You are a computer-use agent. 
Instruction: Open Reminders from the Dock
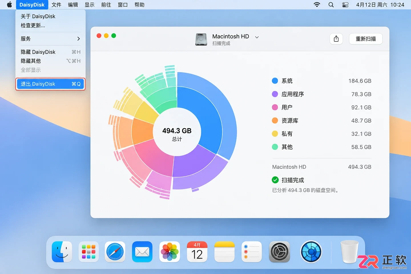[252, 252]
